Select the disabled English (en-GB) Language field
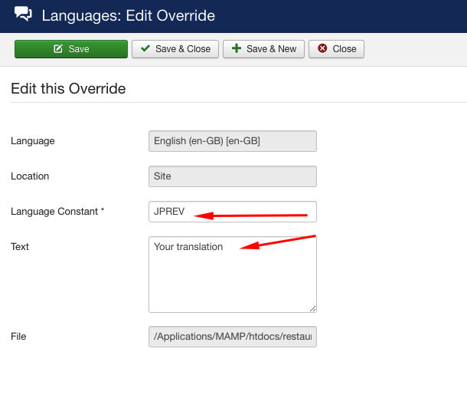The height and width of the screenshot is (418, 467). coord(232,141)
